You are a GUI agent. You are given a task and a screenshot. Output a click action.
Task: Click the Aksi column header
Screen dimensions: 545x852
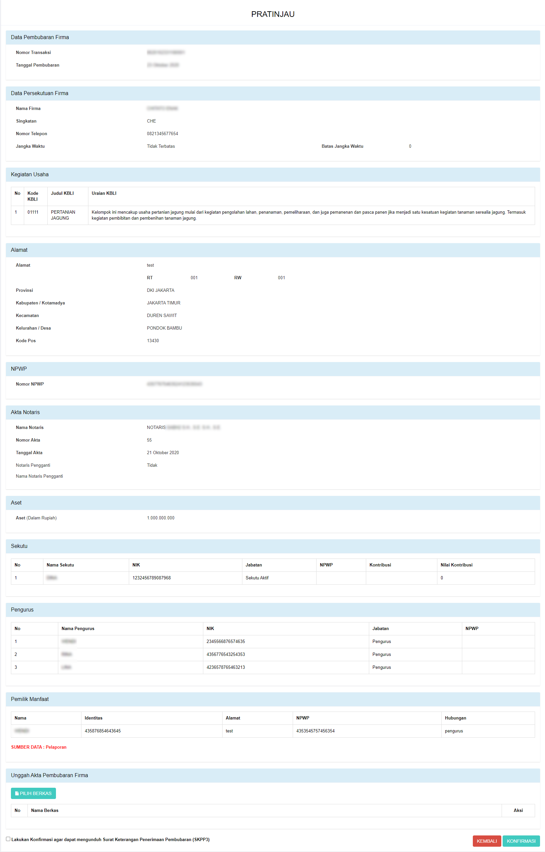coord(518,810)
